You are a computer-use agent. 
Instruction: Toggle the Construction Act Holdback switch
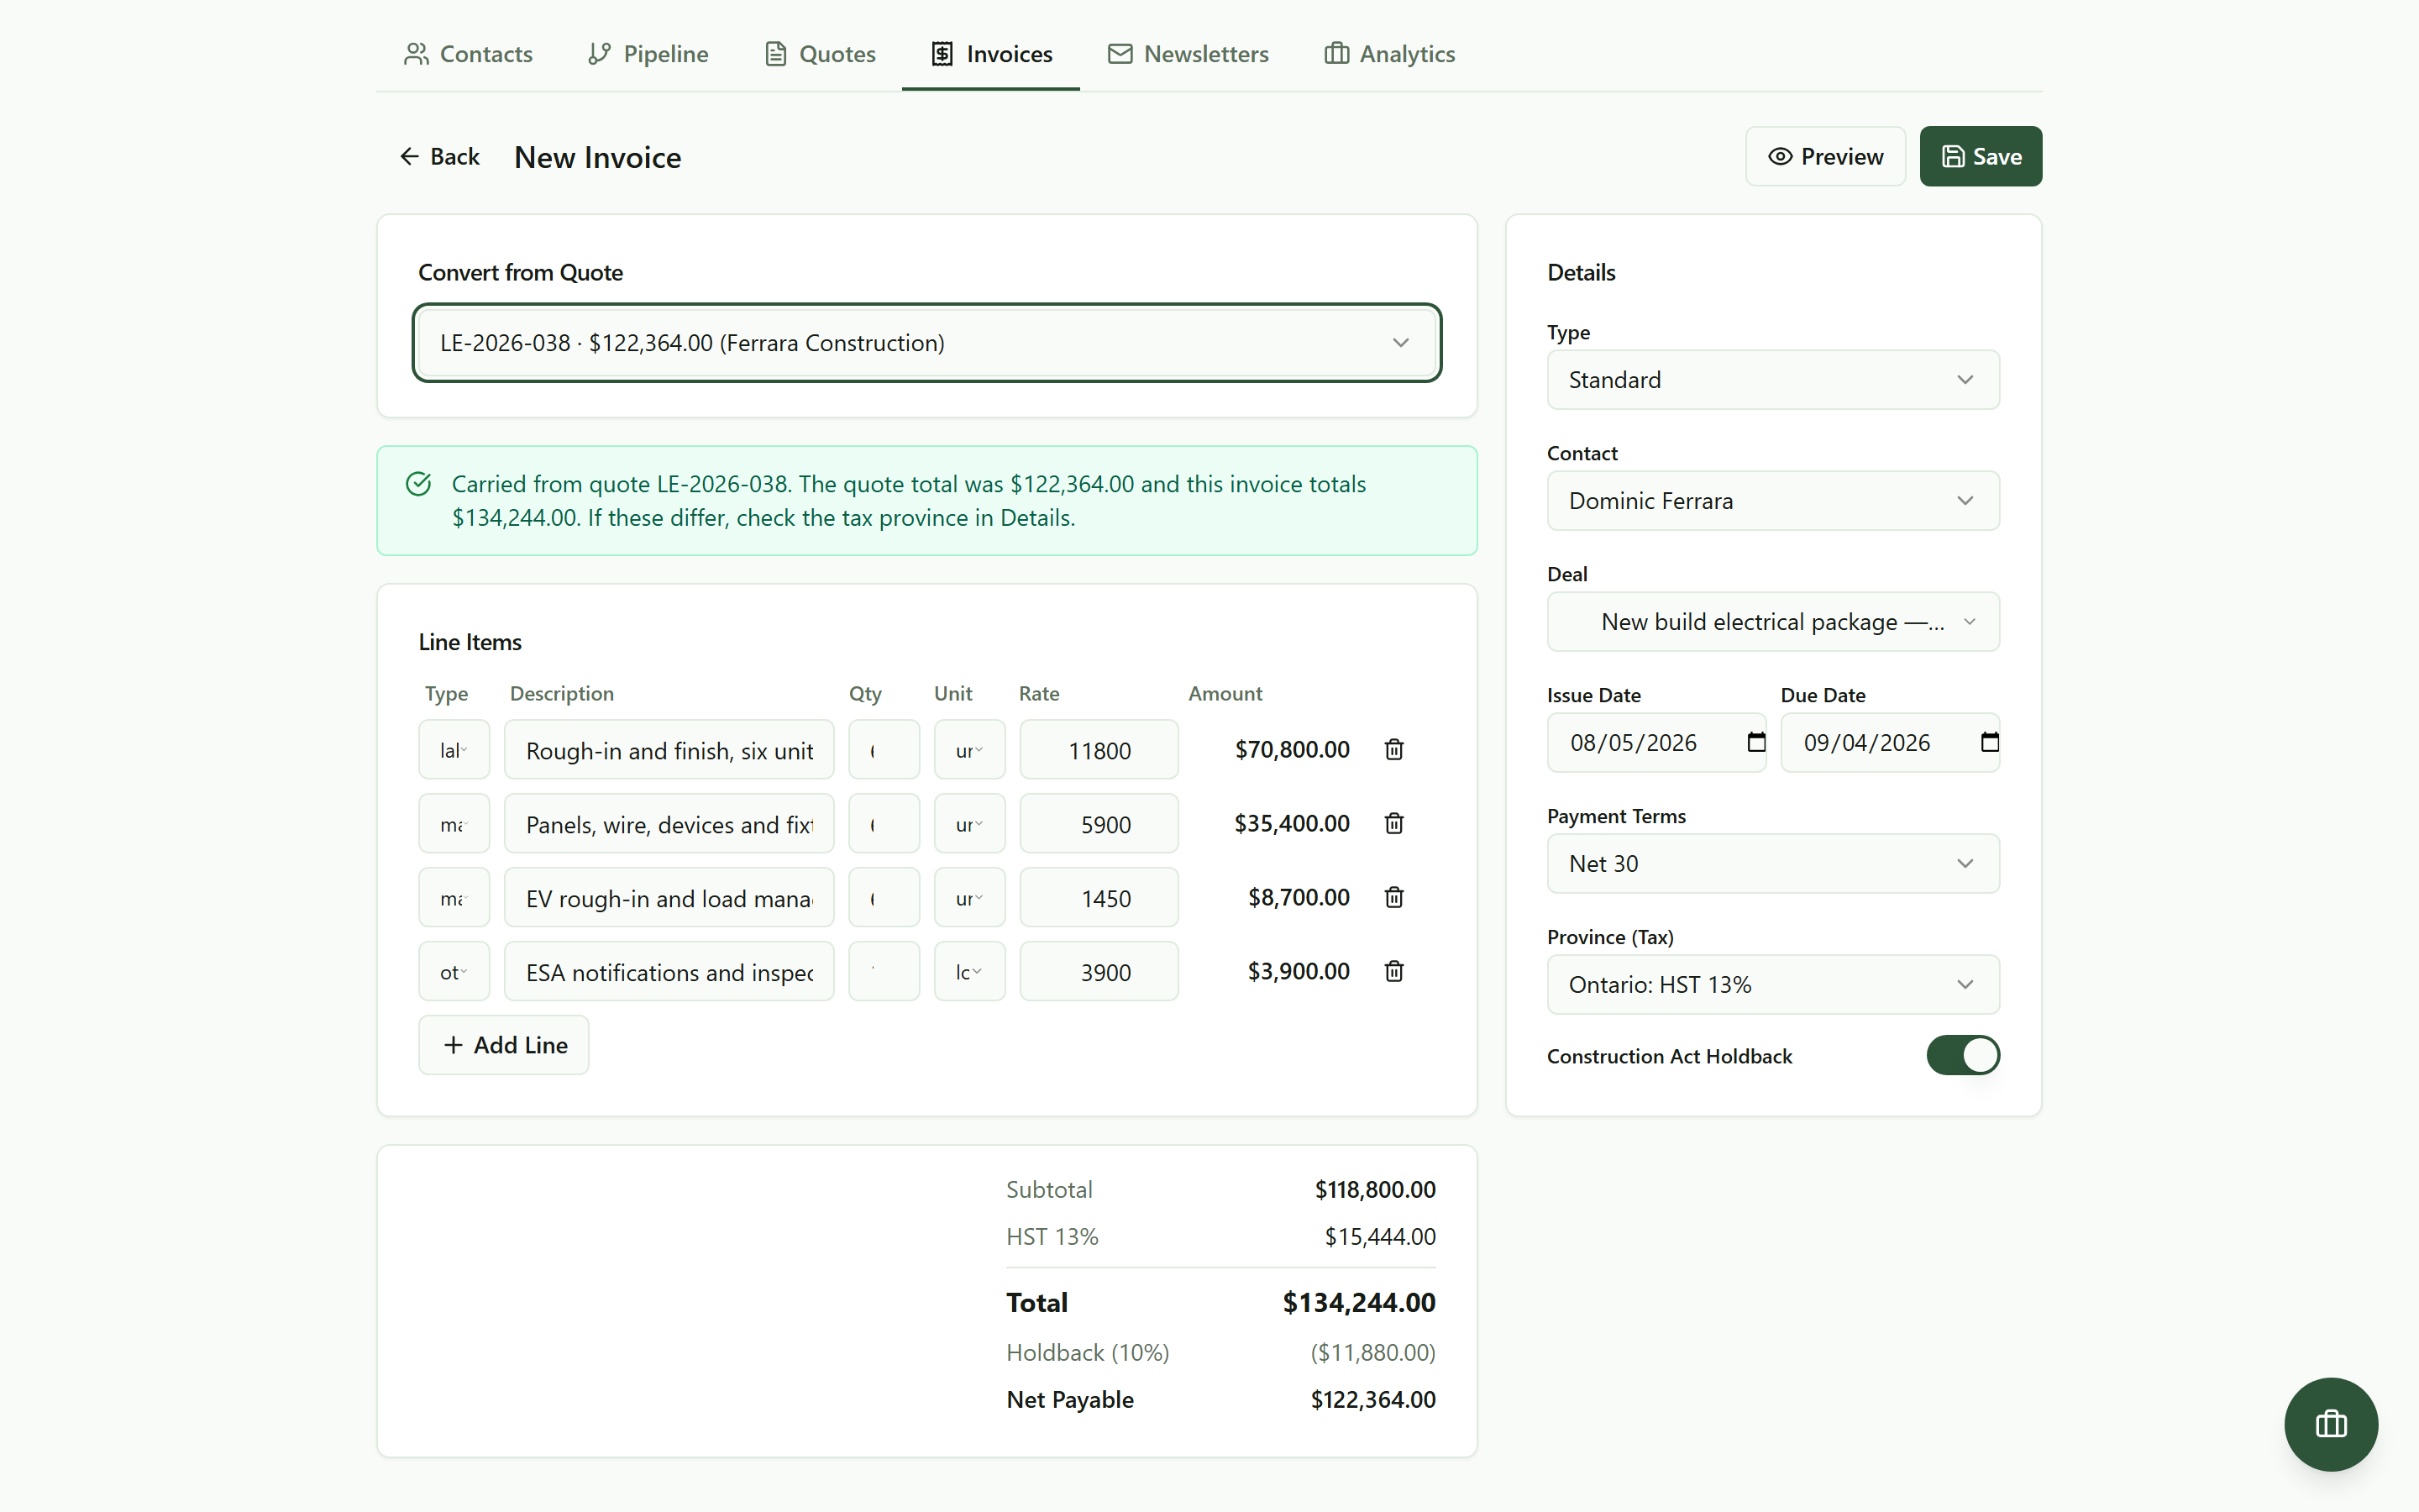(1963, 1055)
